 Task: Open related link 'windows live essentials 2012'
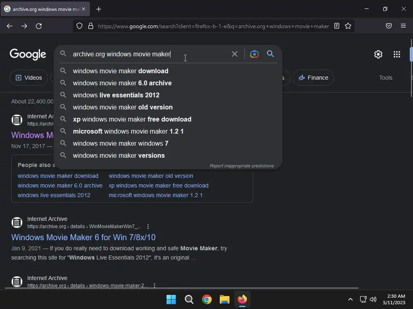click(54, 196)
